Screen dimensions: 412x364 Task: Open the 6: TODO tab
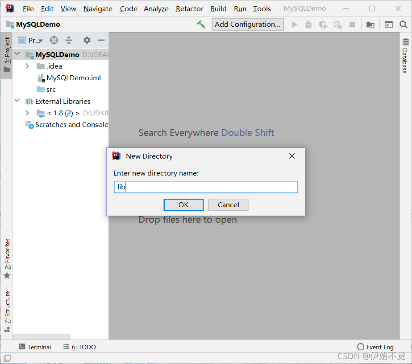click(x=80, y=347)
